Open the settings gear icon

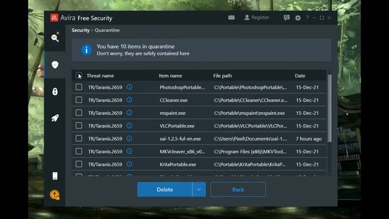298,18
